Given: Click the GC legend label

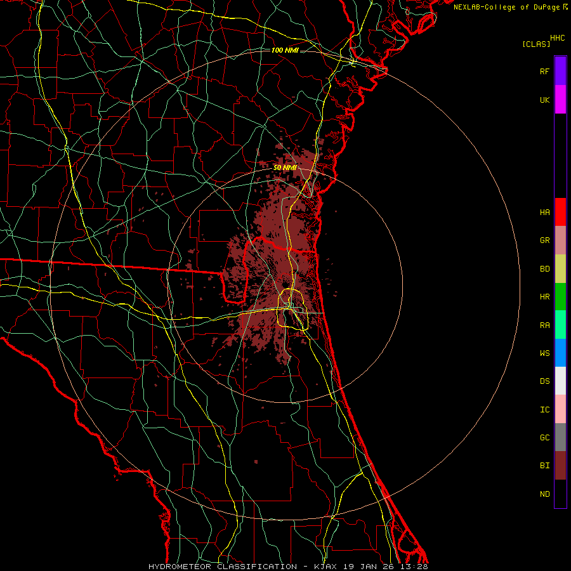Looking at the screenshot, I should [544, 437].
